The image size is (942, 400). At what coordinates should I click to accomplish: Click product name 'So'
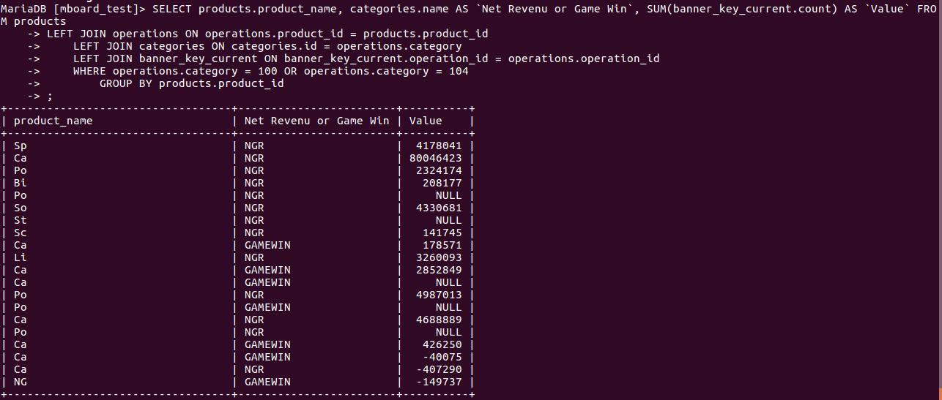coord(21,208)
